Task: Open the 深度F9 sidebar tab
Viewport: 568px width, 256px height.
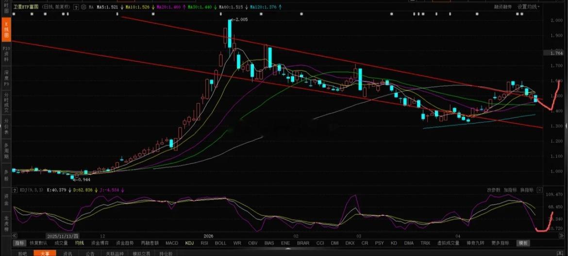Action: point(6,78)
